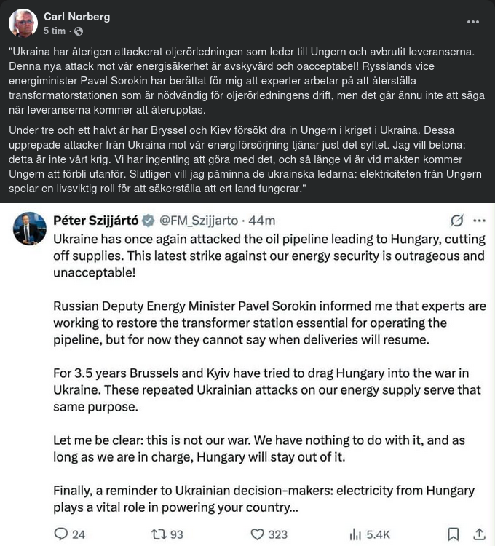Click the tweet reply speech bubble icon
495x546 pixels.
click(61, 534)
